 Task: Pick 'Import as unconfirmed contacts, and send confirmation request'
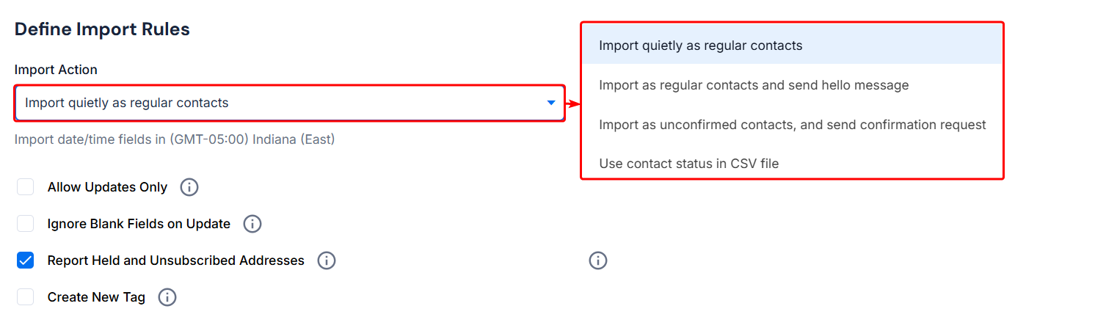[x=792, y=125]
